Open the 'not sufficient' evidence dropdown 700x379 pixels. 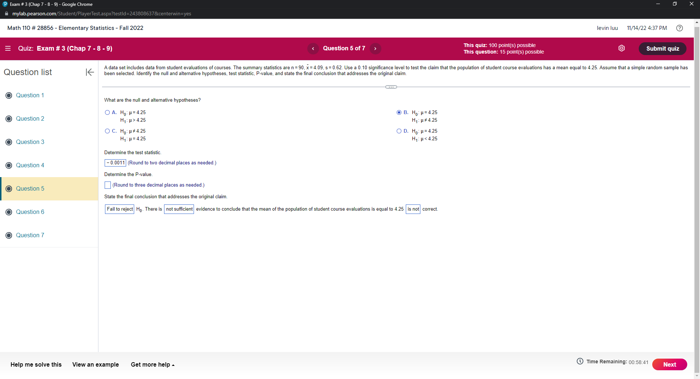tap(179, 209)
